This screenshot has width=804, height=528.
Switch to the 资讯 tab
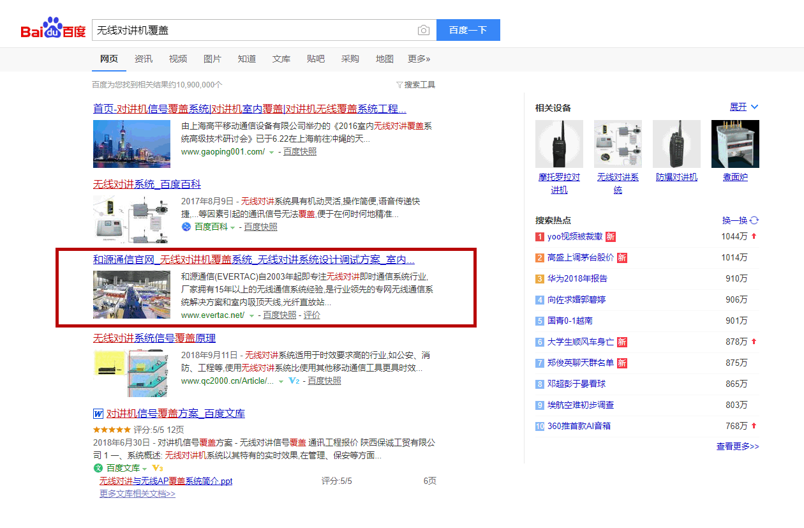[144, 59]
